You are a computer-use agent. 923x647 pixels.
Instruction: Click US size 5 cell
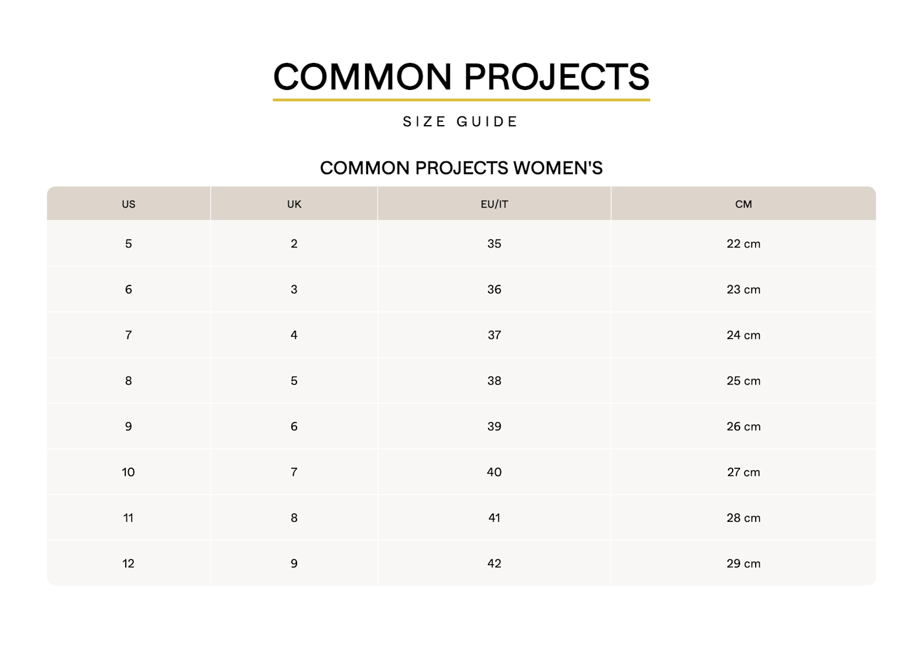pyautogui.click(x=129, y=243)
